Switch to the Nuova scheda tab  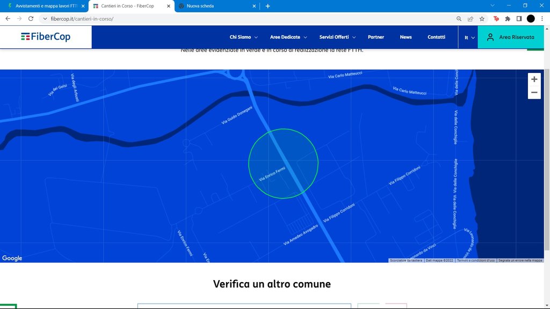click(217, 6)
